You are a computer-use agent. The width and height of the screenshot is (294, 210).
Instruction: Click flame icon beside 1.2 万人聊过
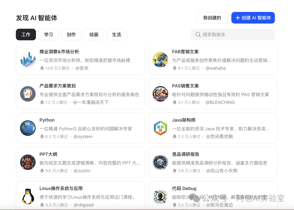(x=42, y=102)
